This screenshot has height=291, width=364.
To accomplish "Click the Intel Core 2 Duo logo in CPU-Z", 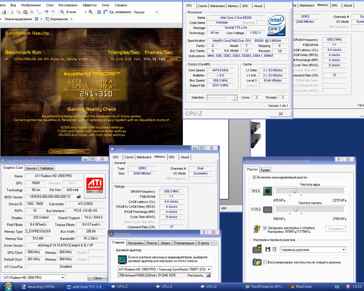I will 276,25.
